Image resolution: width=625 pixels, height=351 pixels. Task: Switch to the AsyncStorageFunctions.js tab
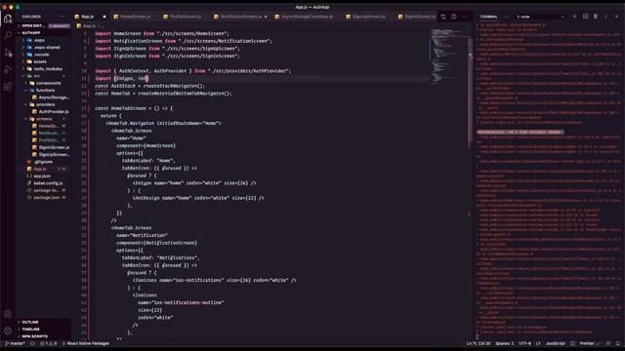307,17
